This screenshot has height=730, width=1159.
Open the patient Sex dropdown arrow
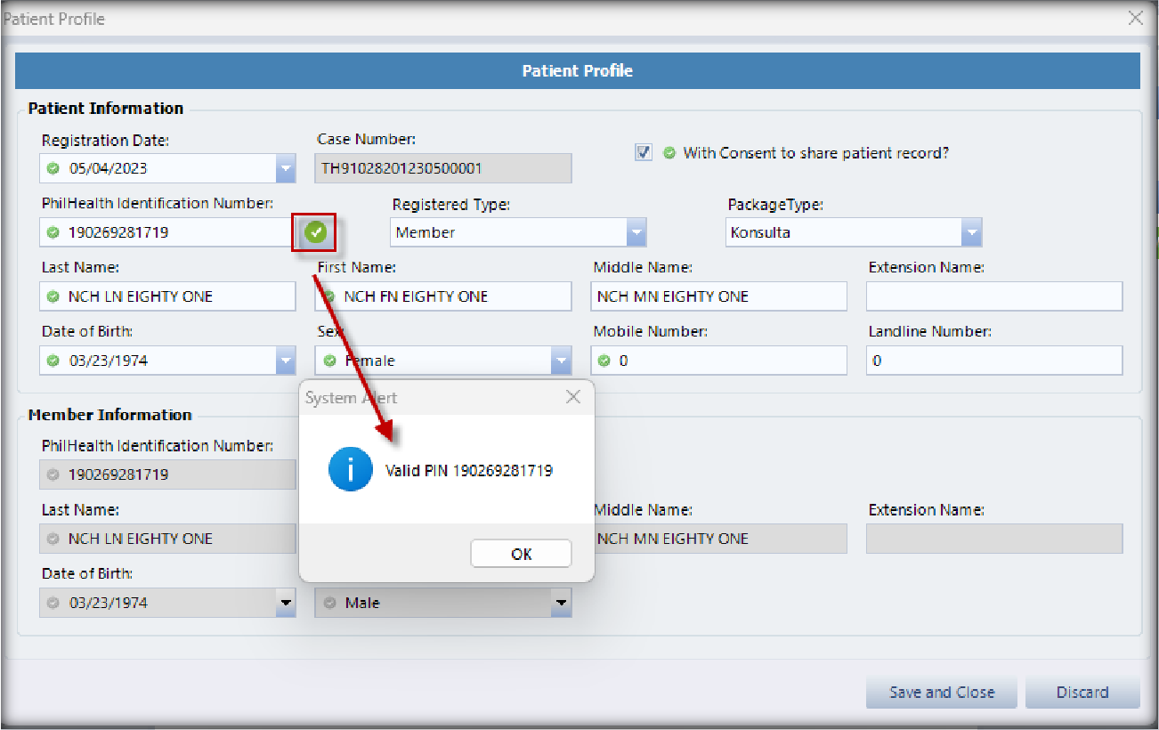561,361
